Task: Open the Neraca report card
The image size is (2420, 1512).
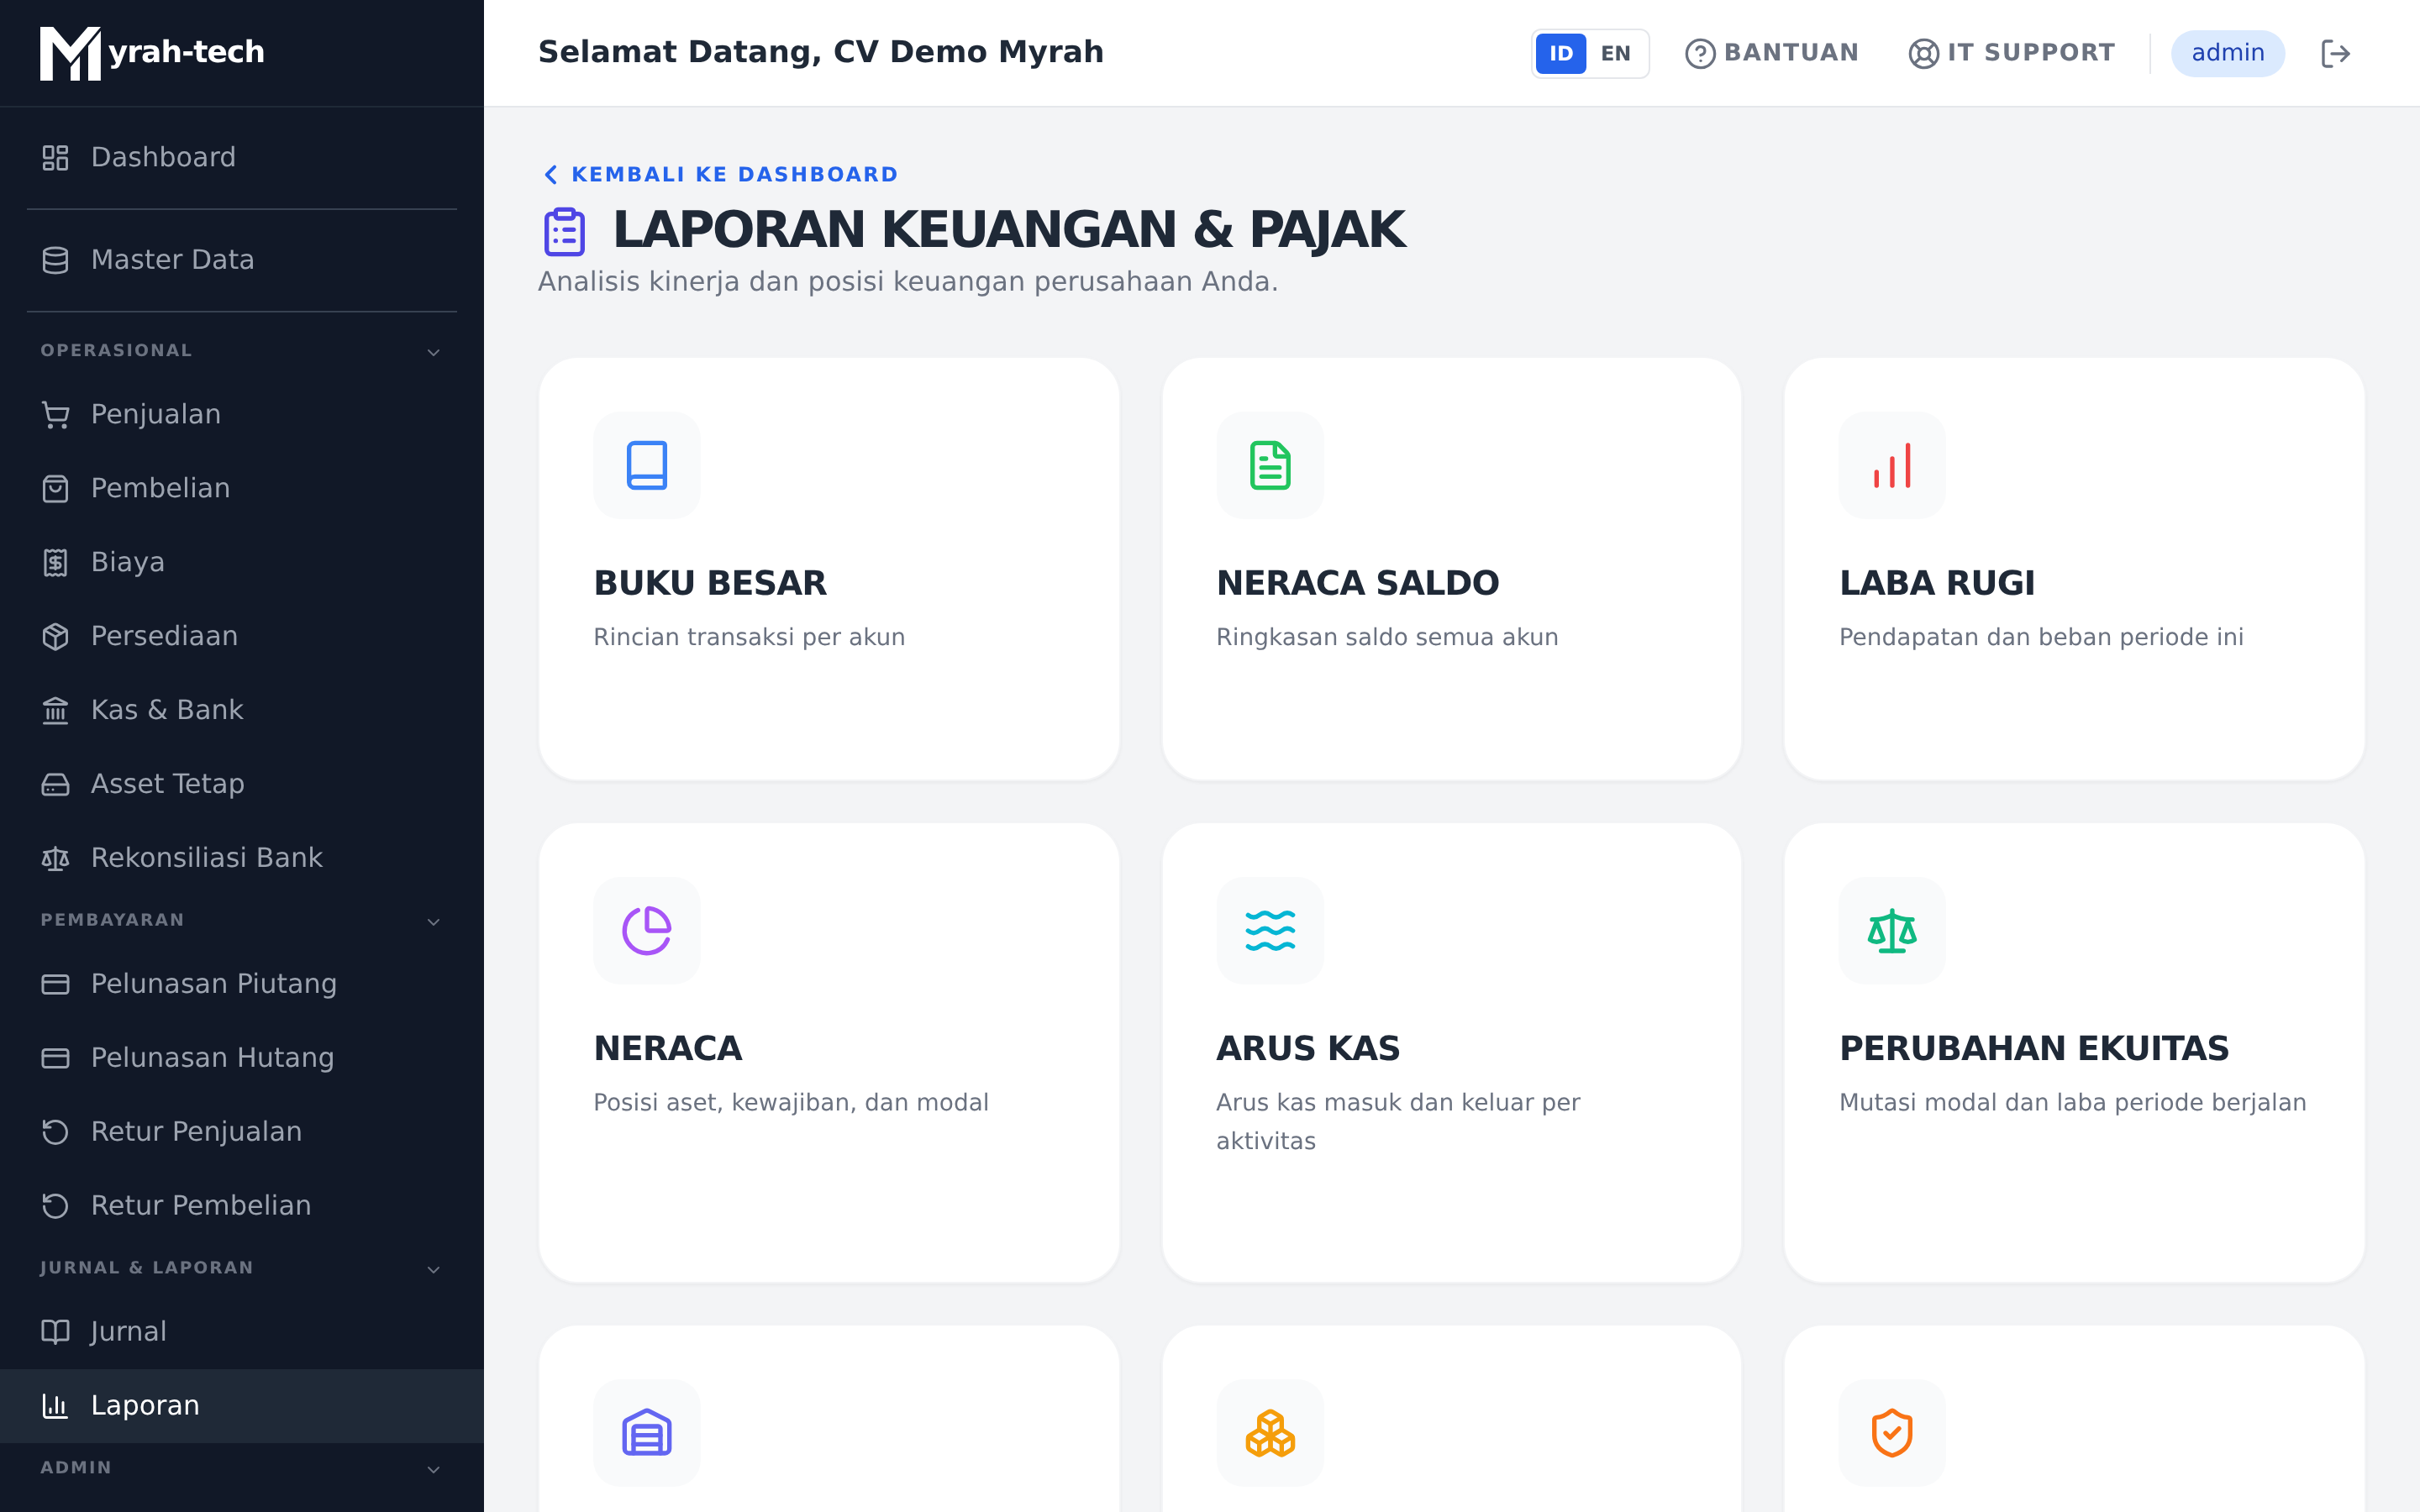Action: tap(829, 1053)
